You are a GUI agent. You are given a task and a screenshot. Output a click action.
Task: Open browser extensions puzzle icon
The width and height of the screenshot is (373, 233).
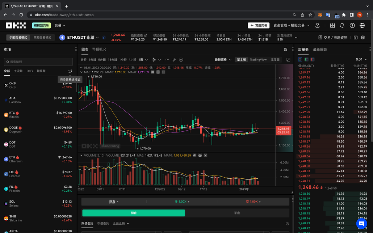coord(344,15)
